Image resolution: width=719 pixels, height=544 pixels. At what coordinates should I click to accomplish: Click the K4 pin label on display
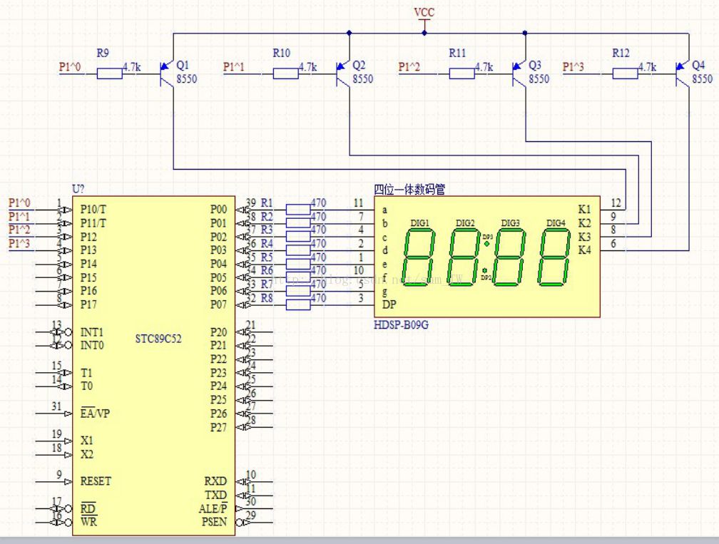click(x=584, y=250)
